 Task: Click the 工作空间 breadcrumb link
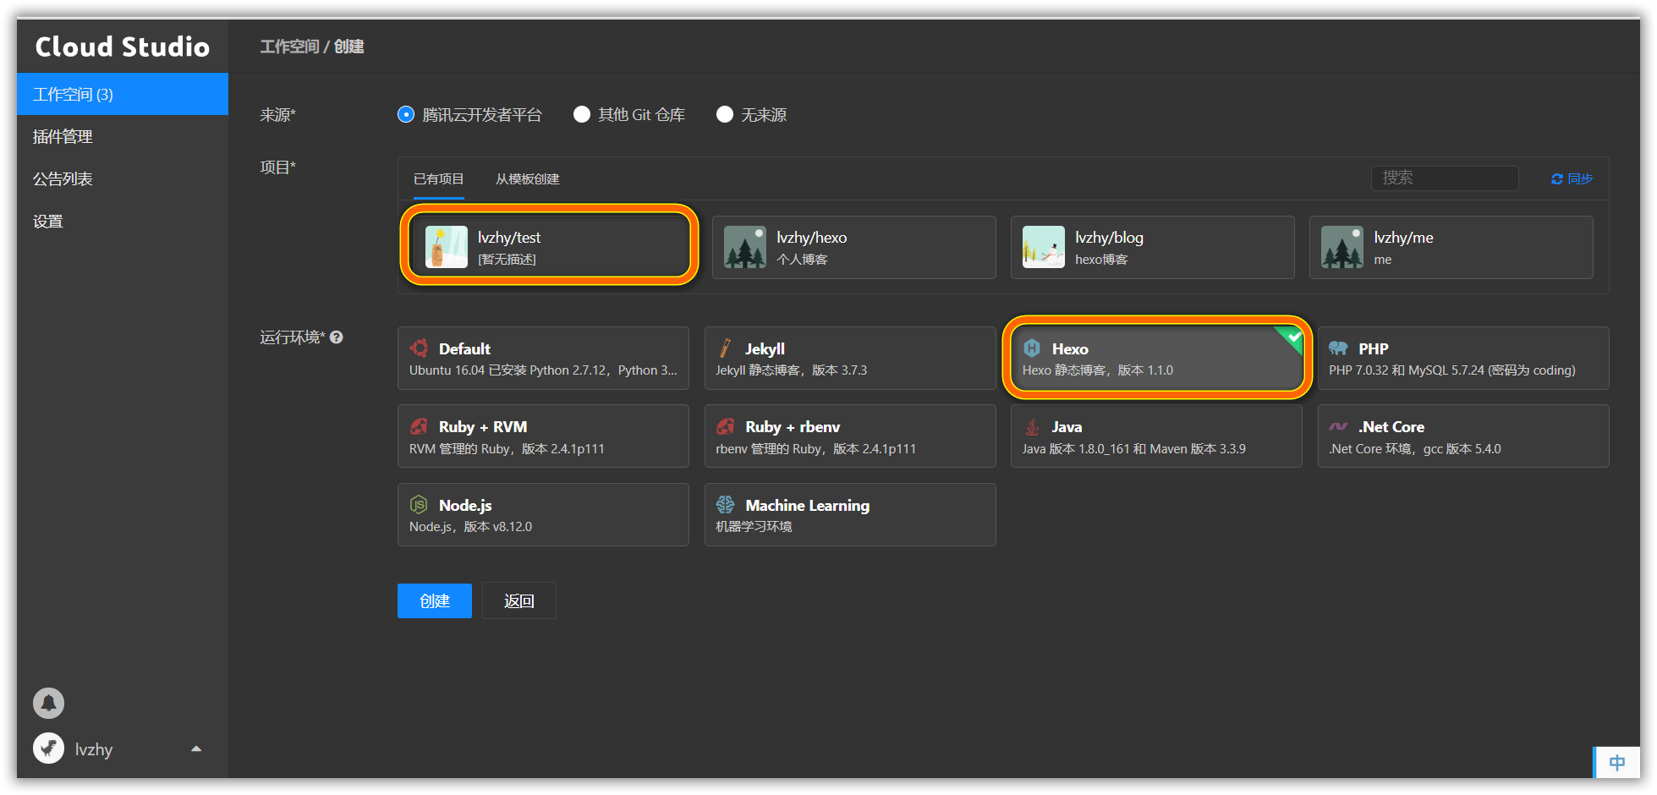tap(289, 47)
